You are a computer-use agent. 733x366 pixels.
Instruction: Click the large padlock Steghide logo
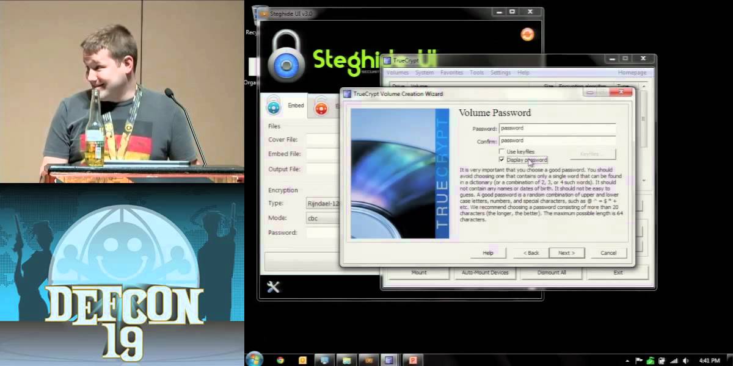286,56
